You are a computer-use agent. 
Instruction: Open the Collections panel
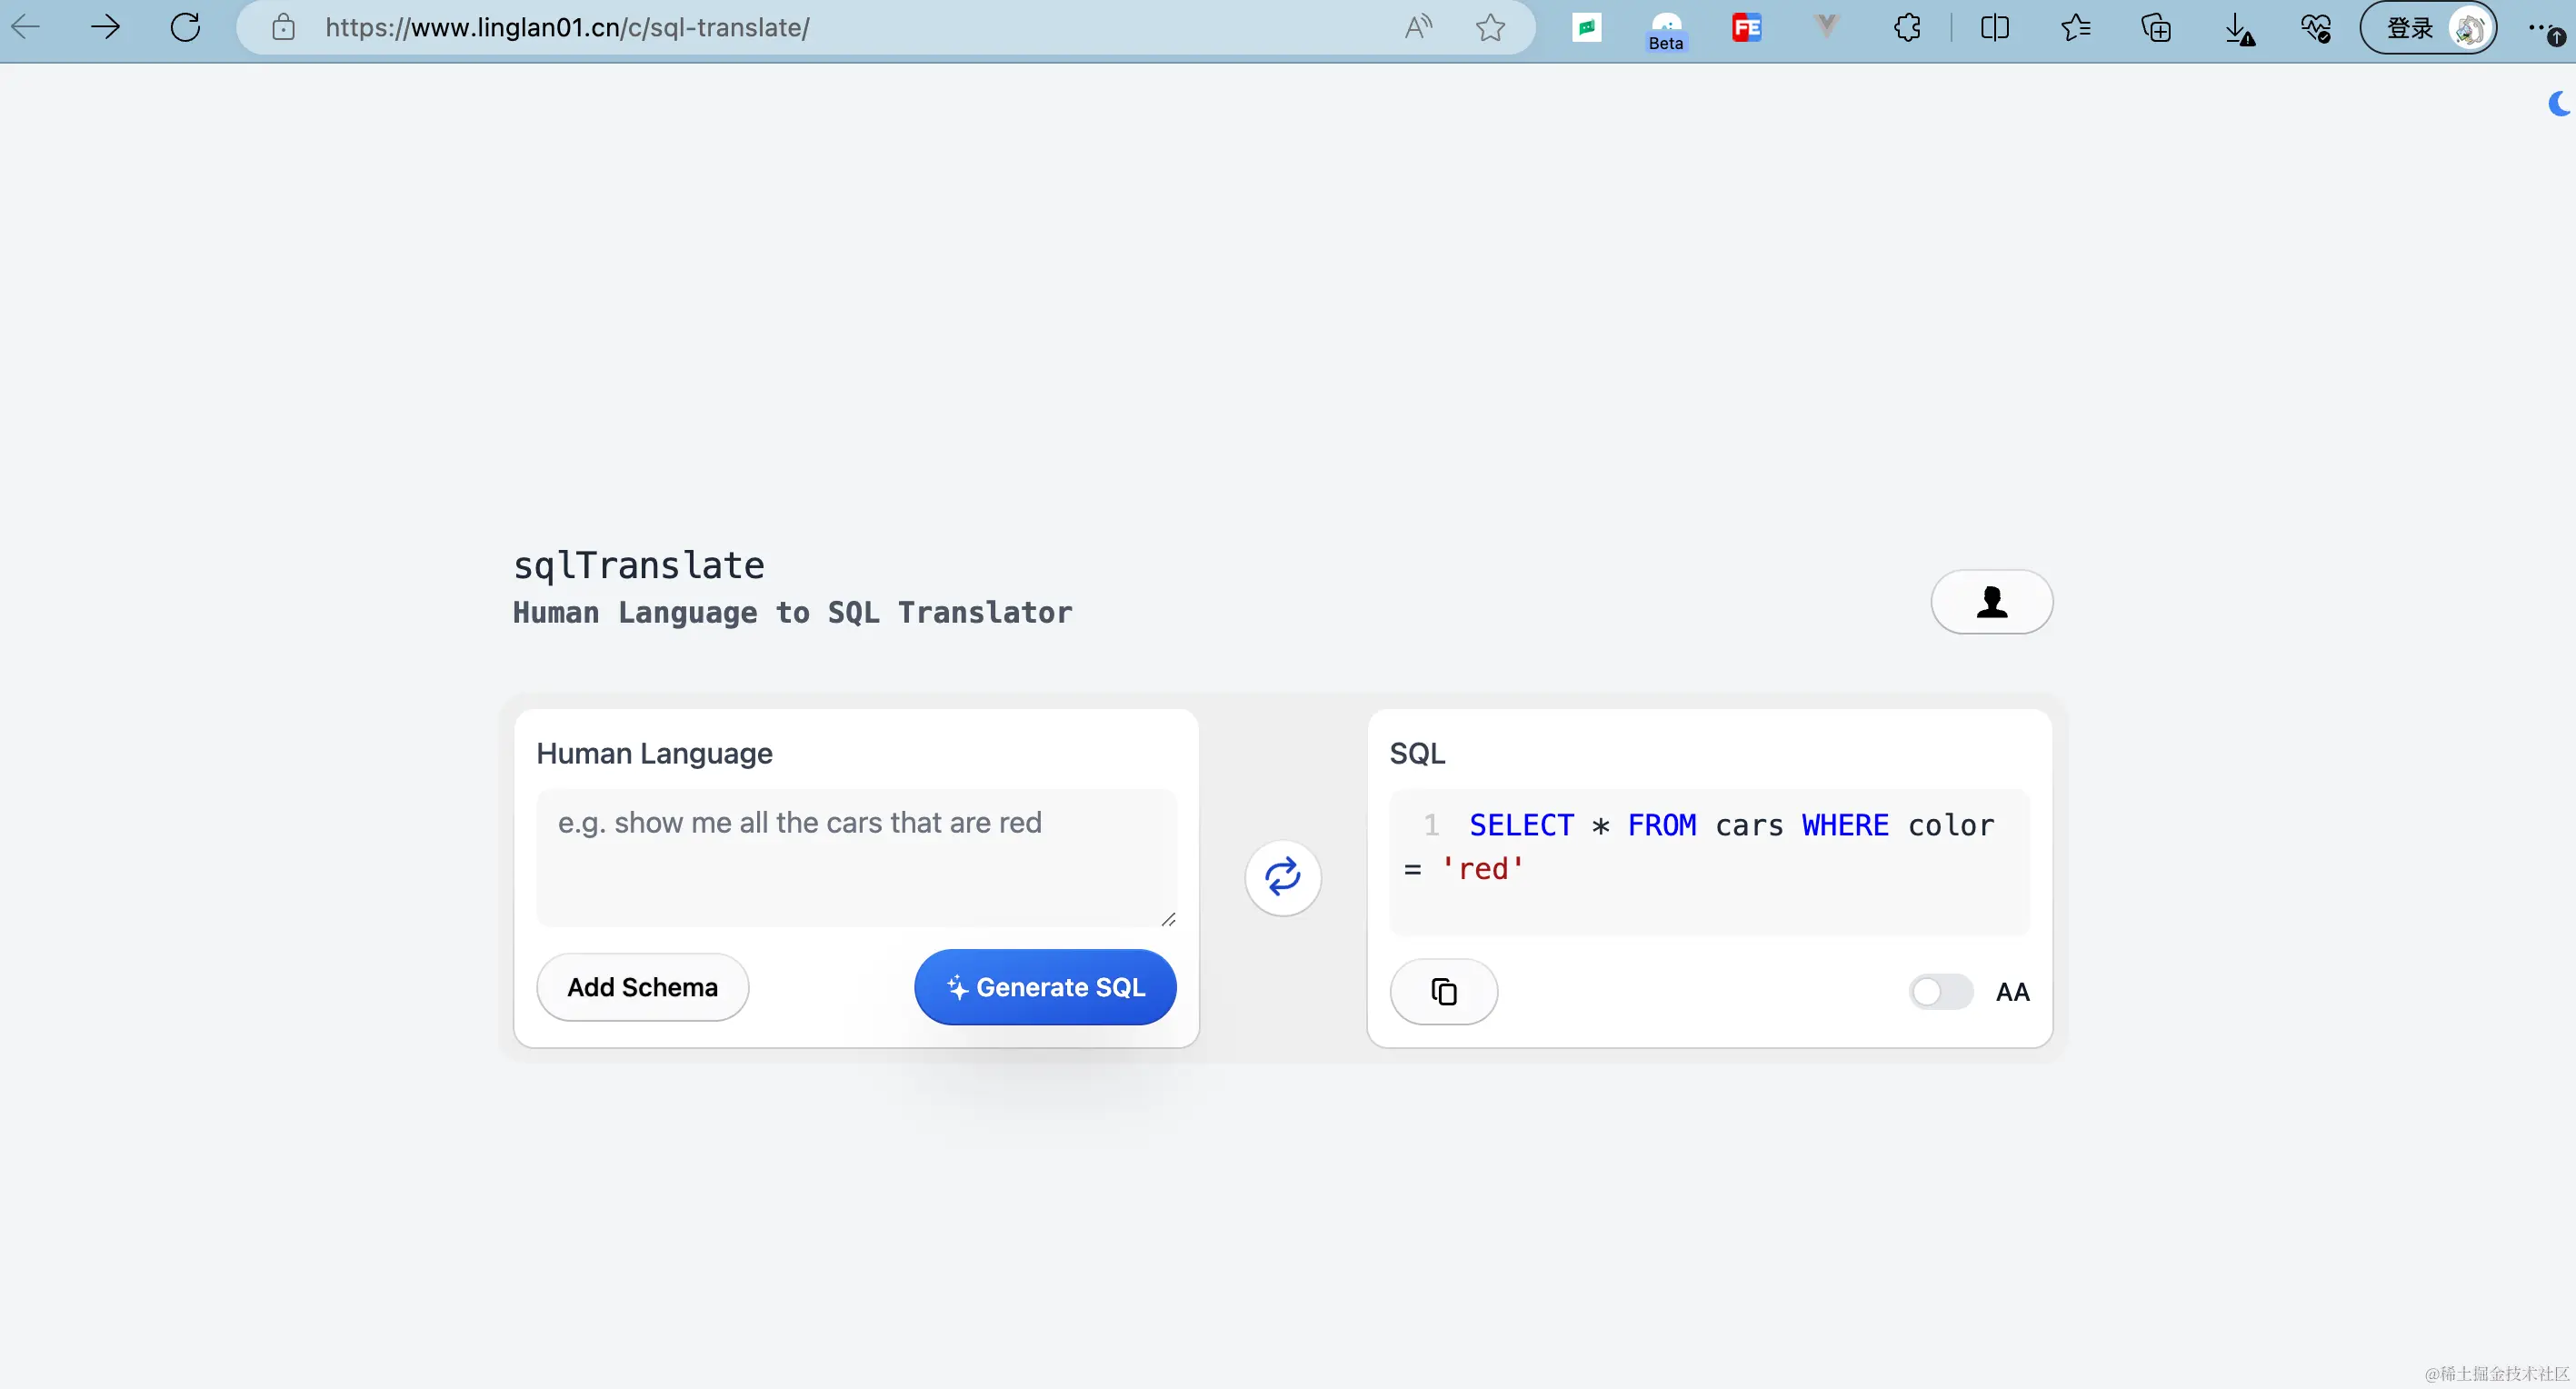tap(2156, 27)
